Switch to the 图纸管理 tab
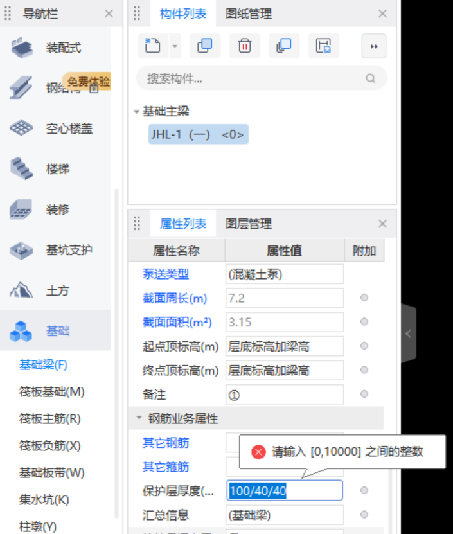 pos(249,13)
